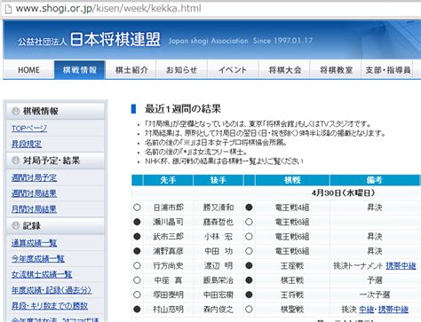Open the 将棋教室 navigation tab
421x322 pixels.
coord(336,70)
